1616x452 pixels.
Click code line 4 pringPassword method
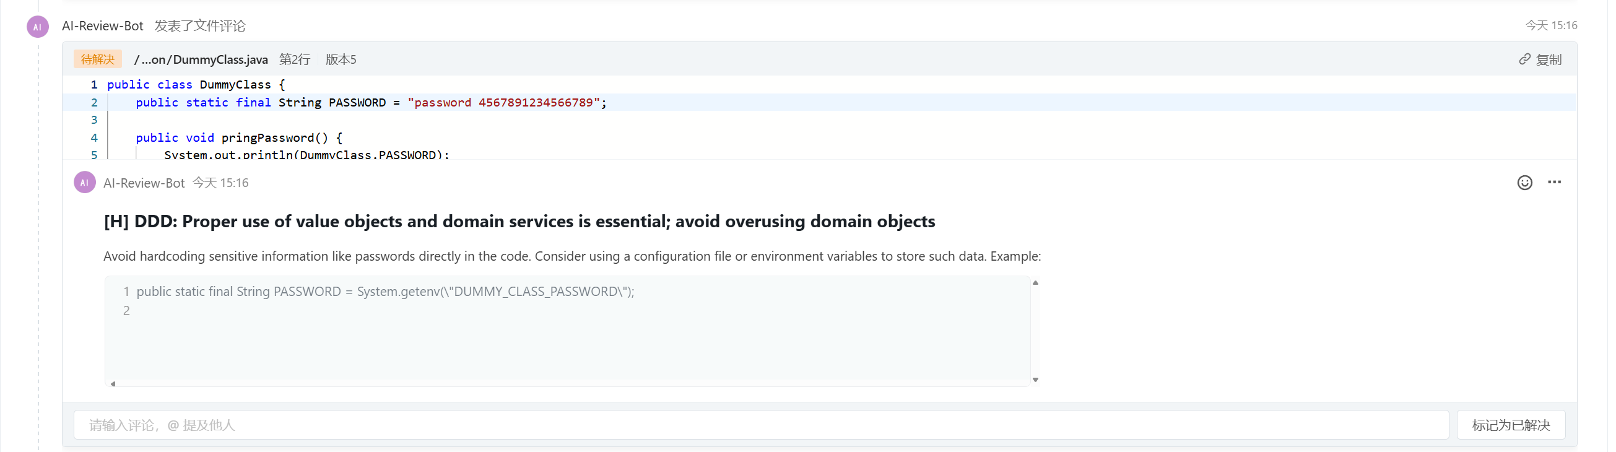point(239,137)
